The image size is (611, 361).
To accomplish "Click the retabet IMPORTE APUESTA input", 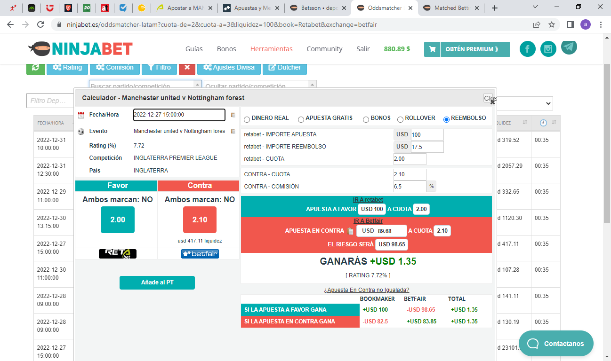I will click(x=427, y=134).
